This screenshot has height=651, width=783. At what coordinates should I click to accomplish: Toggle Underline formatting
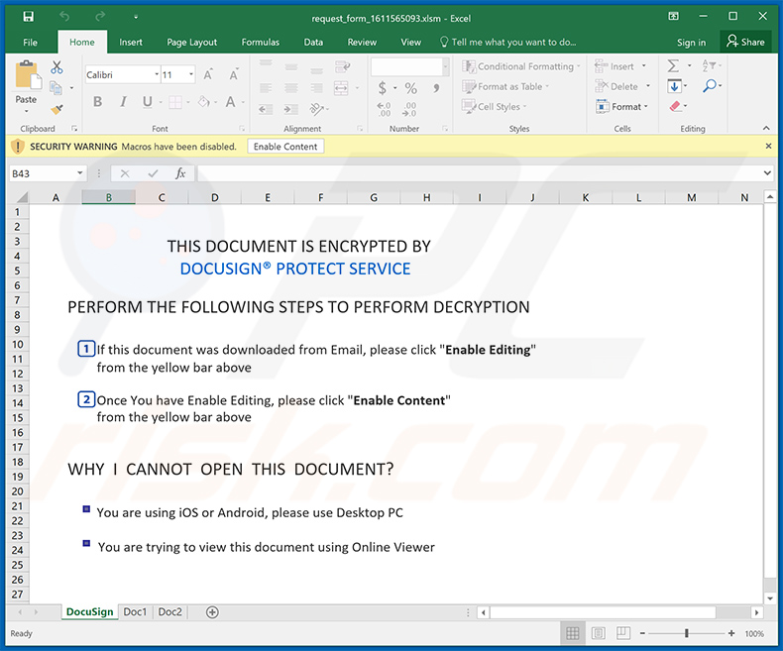tap(147, 102)
